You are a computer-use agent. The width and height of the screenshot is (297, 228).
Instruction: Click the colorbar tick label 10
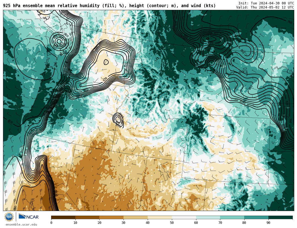(75, 223)
